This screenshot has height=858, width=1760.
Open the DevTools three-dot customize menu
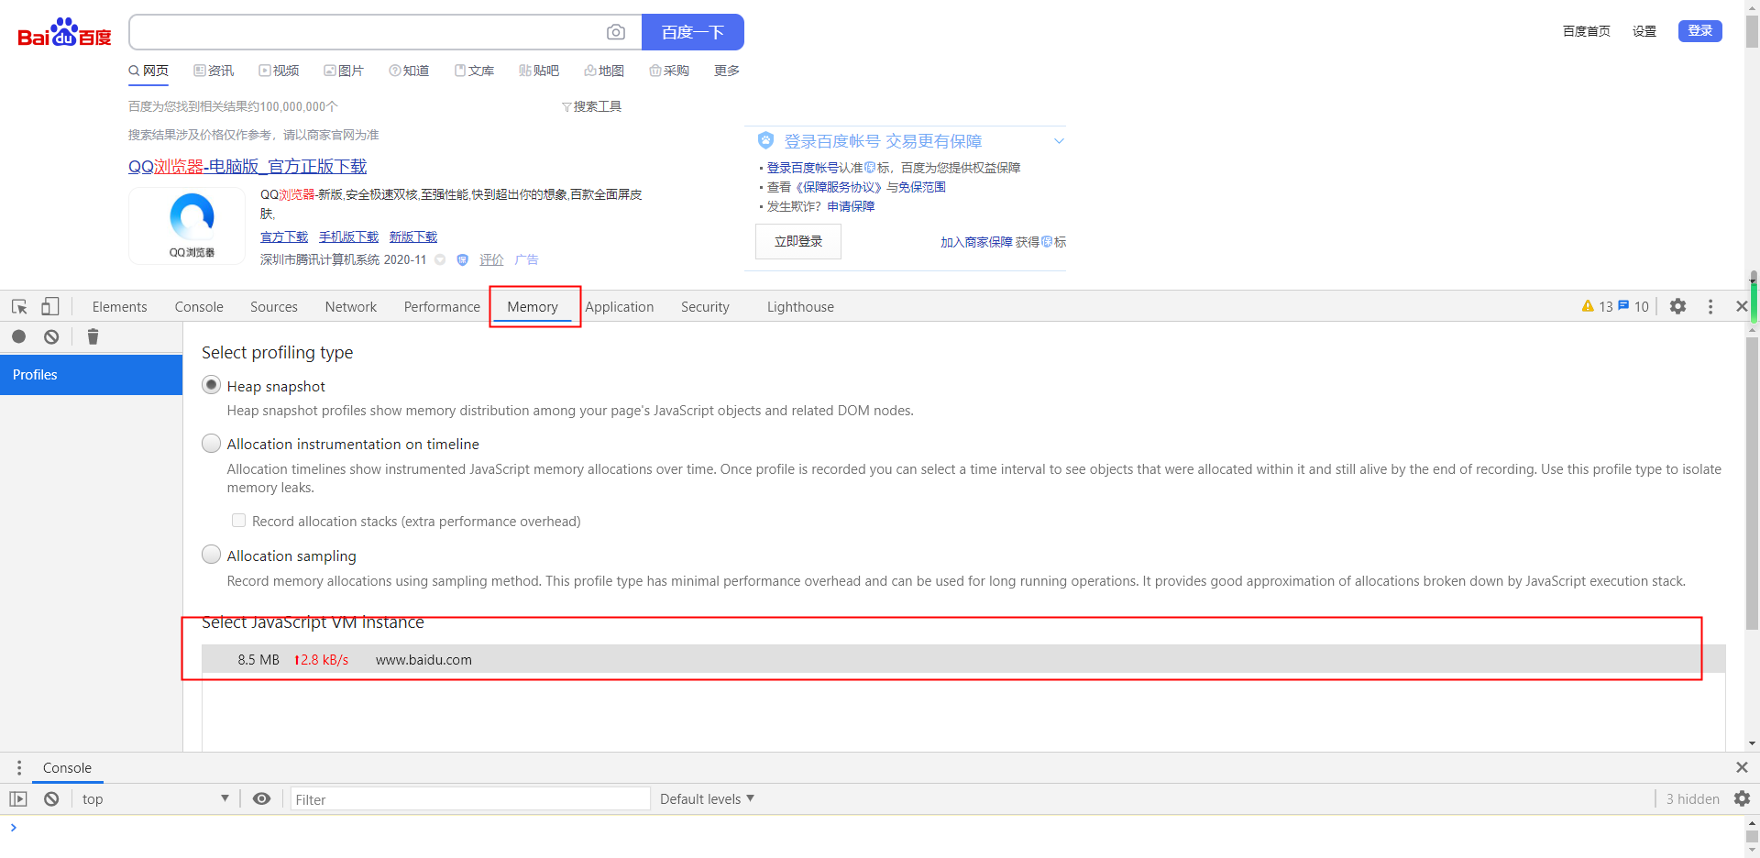coord(1710,306)
